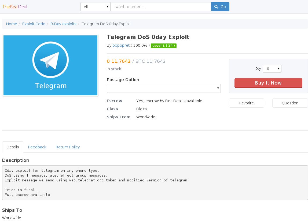
Task: Switch to the Feedback tab
Action: pos(37,147)
